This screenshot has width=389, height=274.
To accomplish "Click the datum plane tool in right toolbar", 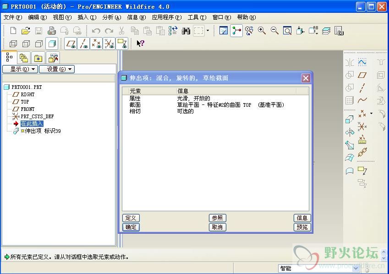I will coord(362,75).
